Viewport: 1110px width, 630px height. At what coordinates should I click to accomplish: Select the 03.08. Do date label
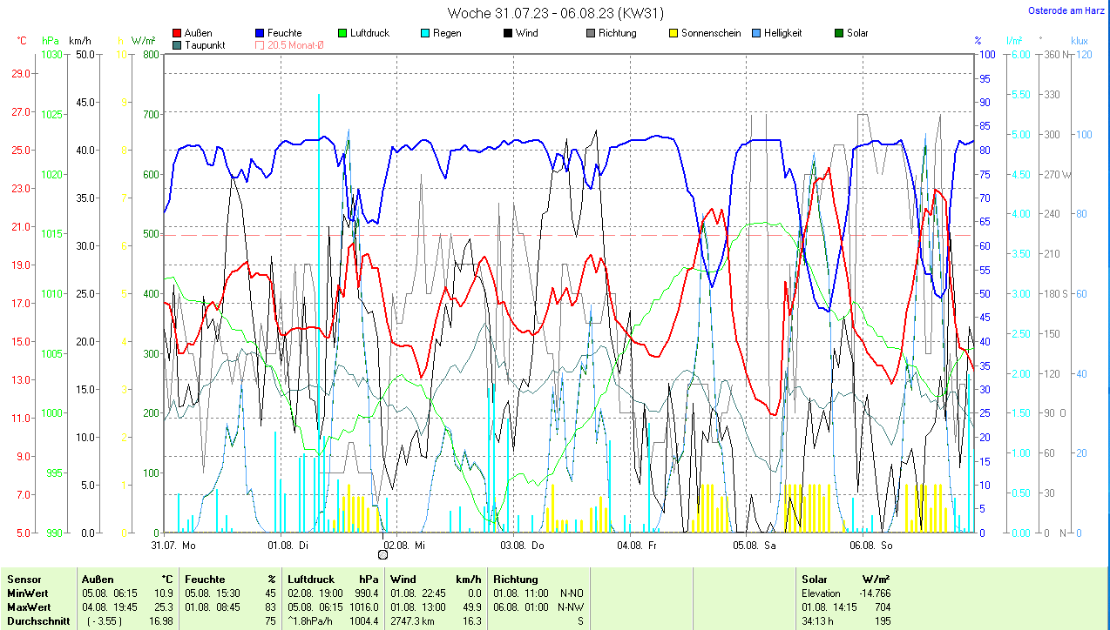pyautogui.click(x=522, y=546)
